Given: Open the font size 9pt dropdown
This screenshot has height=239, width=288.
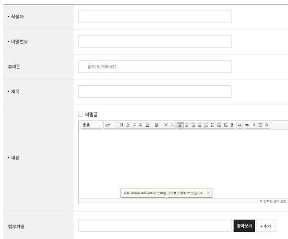Looking at the screenshot, I should [110, 125].
